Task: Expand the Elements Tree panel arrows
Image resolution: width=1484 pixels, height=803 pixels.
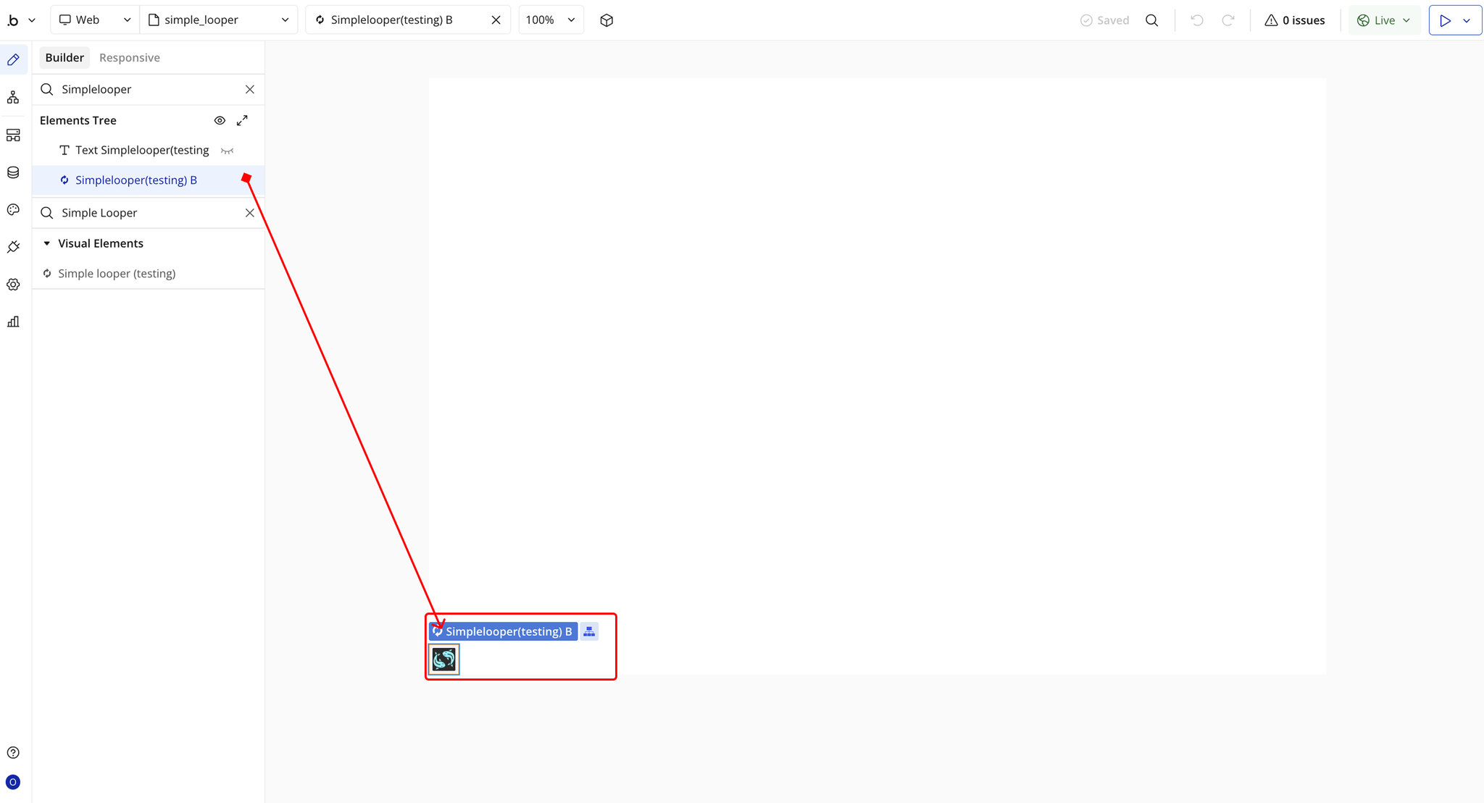Action: point(242,120)
